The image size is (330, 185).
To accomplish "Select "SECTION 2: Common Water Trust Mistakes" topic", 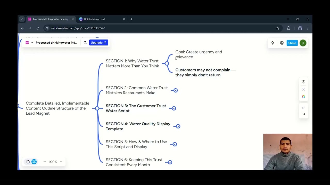I will pyautogui.click(x=137, y=90).
